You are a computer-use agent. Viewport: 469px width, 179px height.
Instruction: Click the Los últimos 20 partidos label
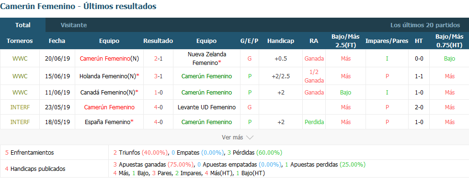[x=425, y=25]
